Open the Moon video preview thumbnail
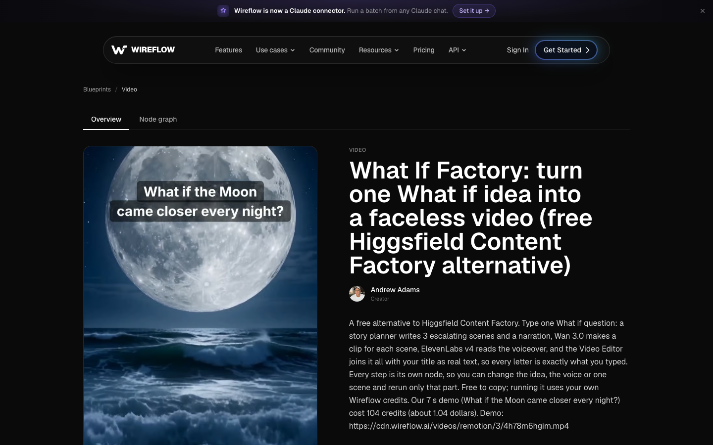713x445 pixels. [x=200, y=295]
